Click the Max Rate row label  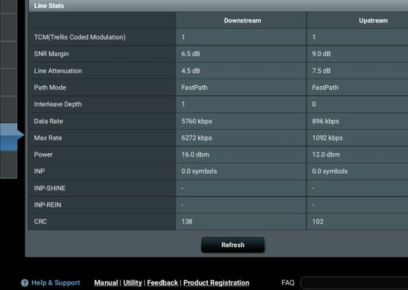pyautogui.click(x=48, y=138)
